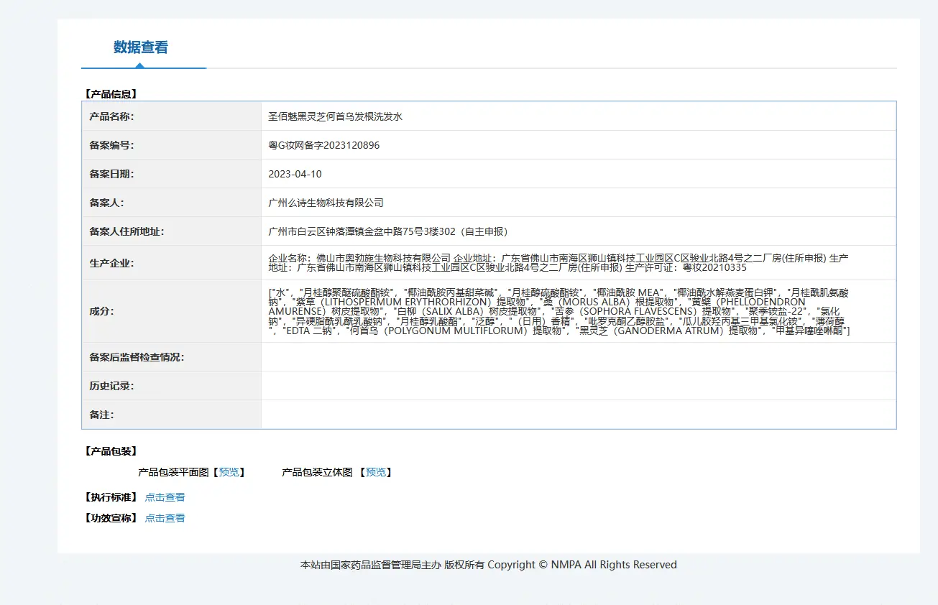
Task: Click the 广州市白云区 registrant address value
Action: pos(387,231)
